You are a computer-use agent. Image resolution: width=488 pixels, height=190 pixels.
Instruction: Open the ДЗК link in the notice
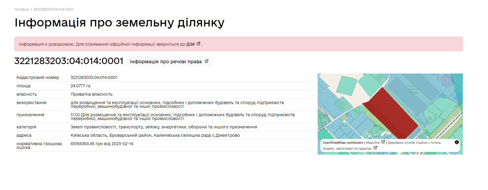click(191, 44)
